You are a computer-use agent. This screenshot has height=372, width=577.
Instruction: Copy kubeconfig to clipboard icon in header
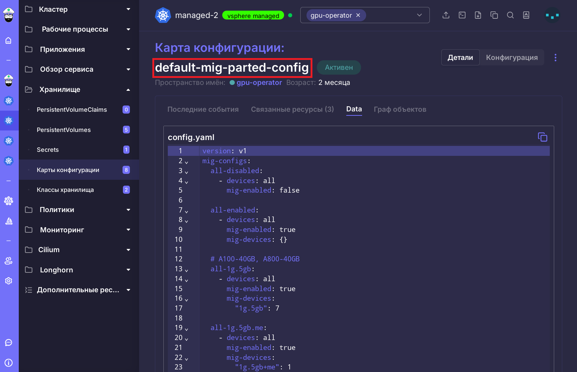(x=494, y=15)
